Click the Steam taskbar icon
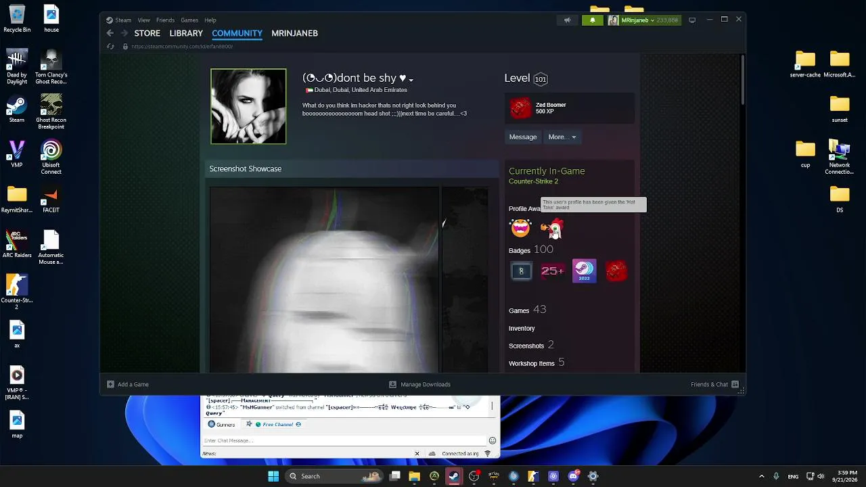This screenshot has width=866, height=487. [x=454, y=476]
